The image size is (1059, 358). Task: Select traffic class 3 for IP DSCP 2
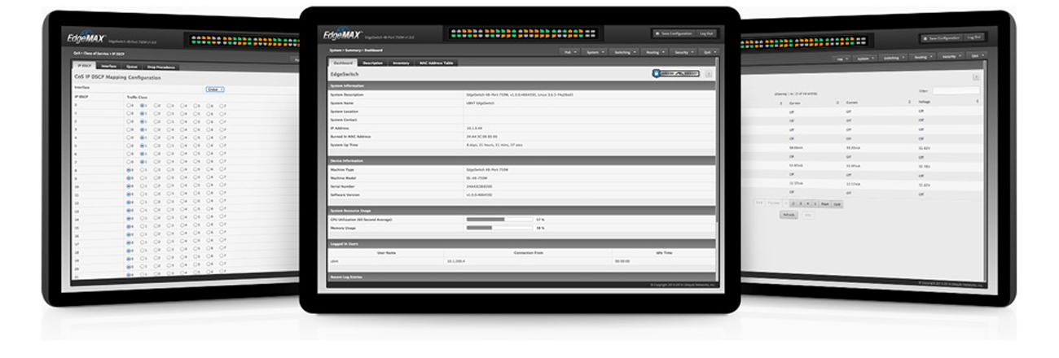(169, 121)
